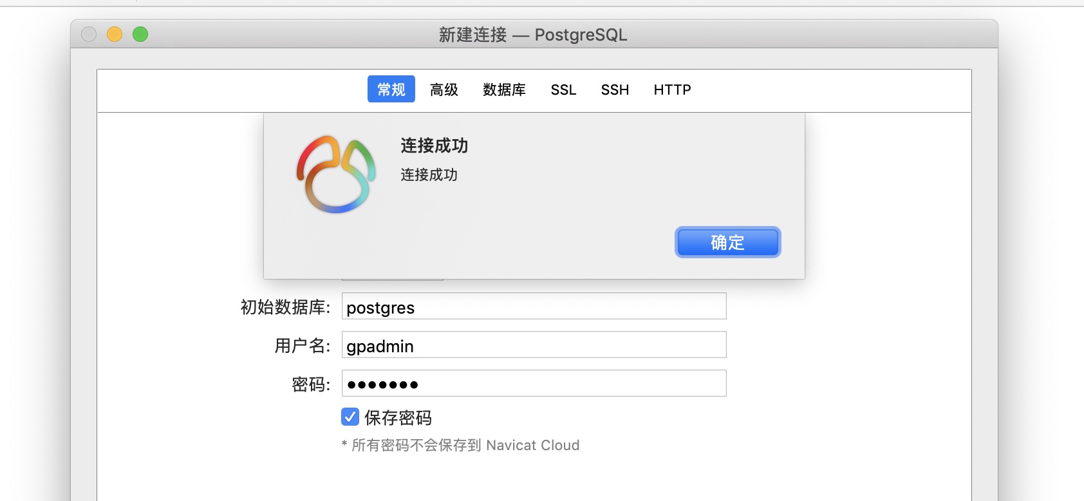Click the Navicat logo icon in the dialog
Screen dimensions: 1084x501
(x=336, y=174)
